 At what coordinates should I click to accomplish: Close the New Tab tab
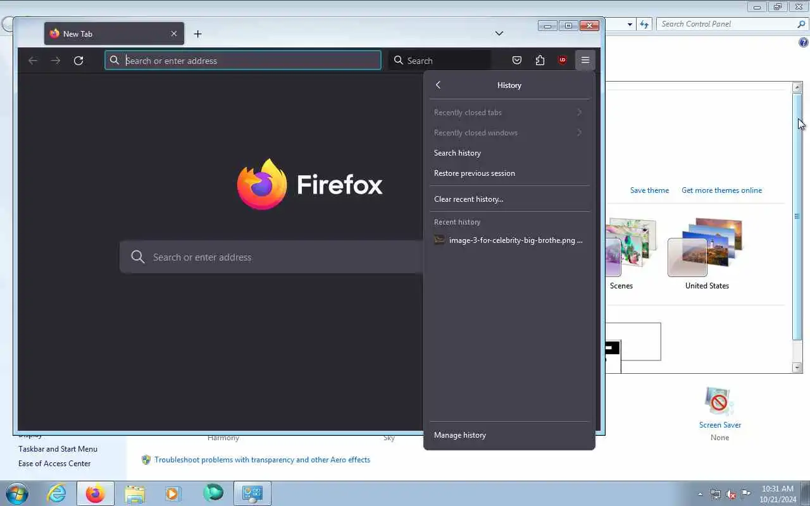(x=174, y=34)
